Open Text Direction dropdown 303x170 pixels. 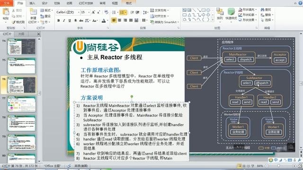tap(159, 10)
